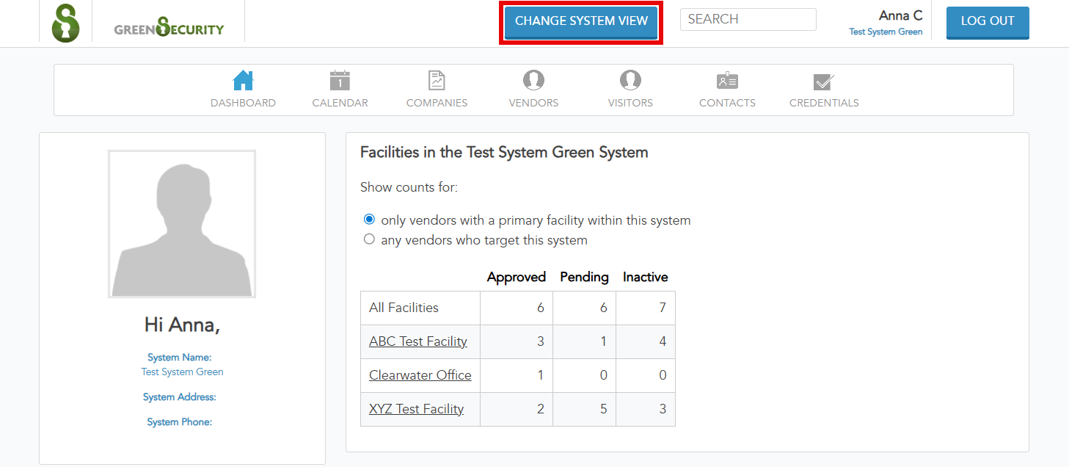Screen dimensions: 1069x467
Task: Open the ABC Test Facility link
Action: (x=417, y=341)
